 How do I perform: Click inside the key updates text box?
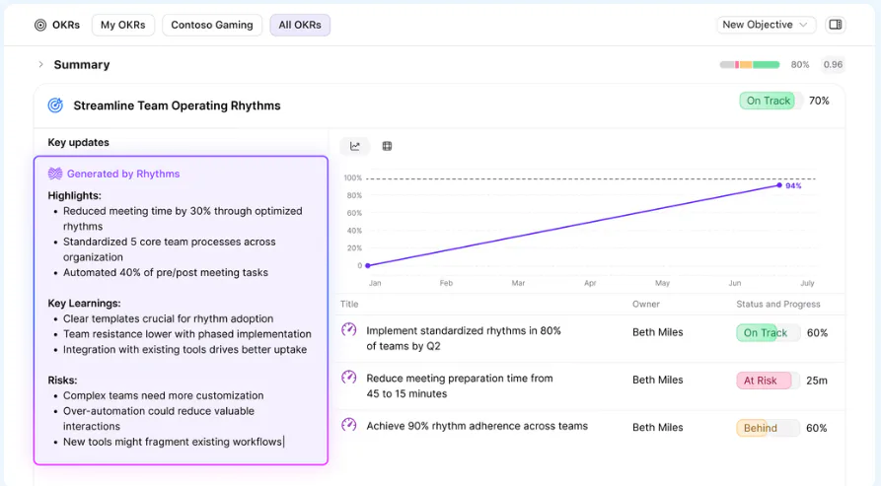(181, 311)
